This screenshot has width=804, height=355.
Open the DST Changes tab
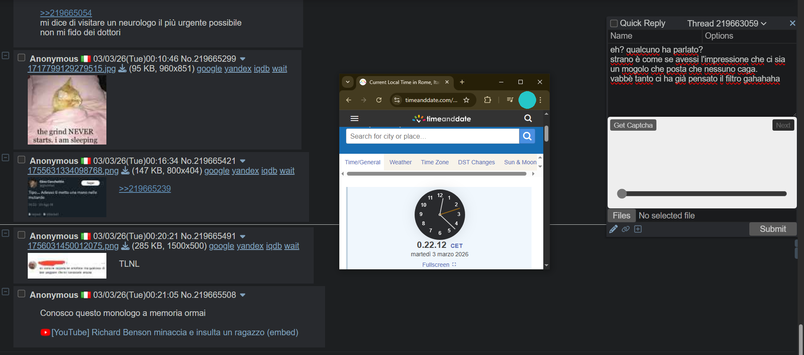pyautogui.click(x=476, y=162)
